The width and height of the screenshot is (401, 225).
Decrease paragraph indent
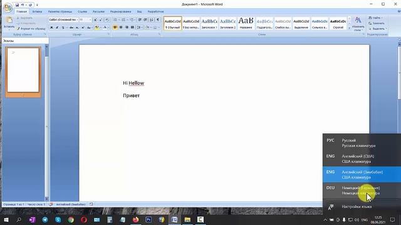click(140, 19)
